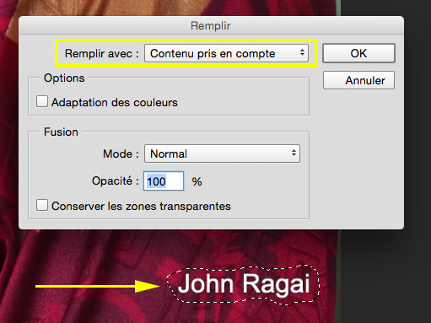The width and height of the screenshot is (431, 323).
Task: Click the John Ragai watermark text
Action: coord(244,284)
